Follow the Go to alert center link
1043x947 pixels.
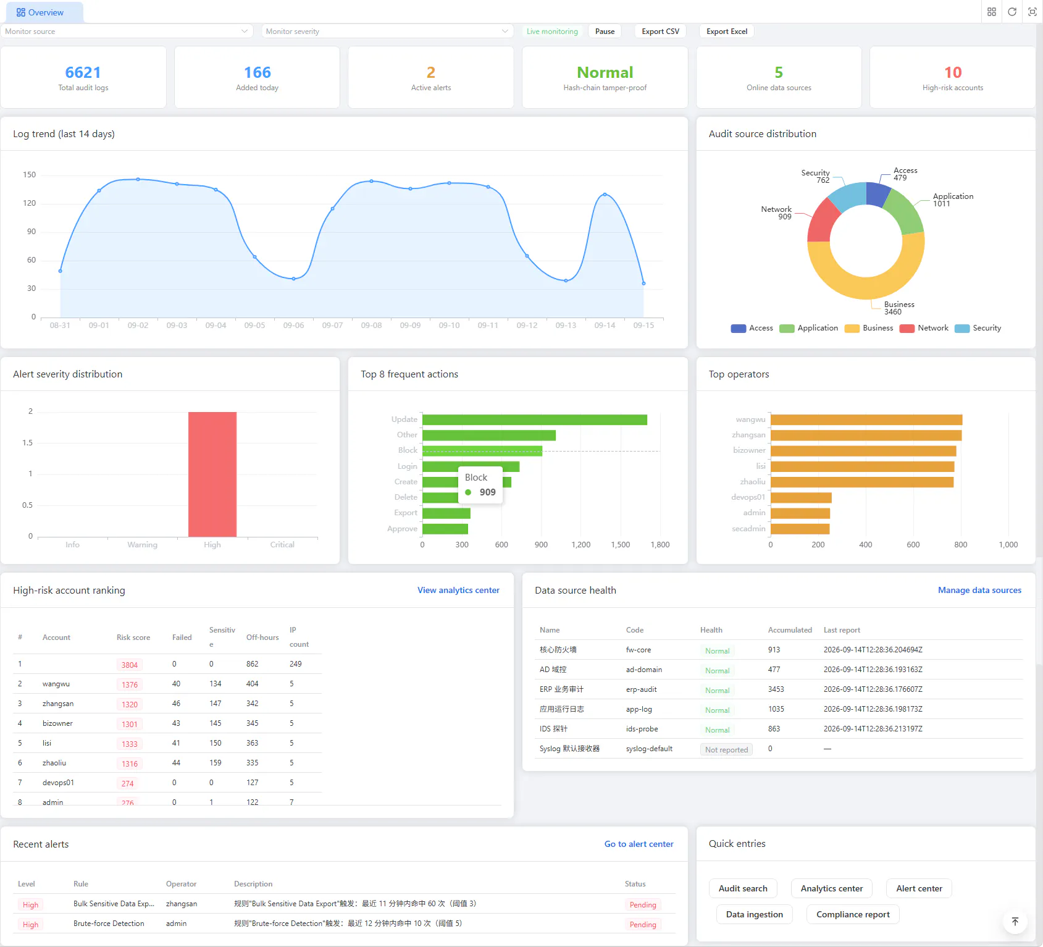[x=639, y=844]
